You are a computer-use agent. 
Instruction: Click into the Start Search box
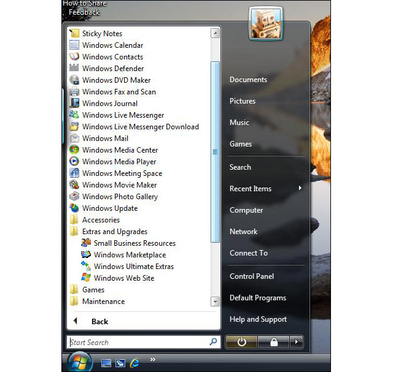[138, 342]
